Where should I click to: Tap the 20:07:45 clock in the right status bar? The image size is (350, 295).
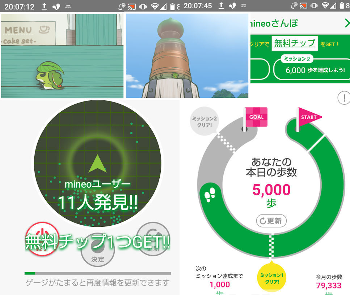coord(198,5)
